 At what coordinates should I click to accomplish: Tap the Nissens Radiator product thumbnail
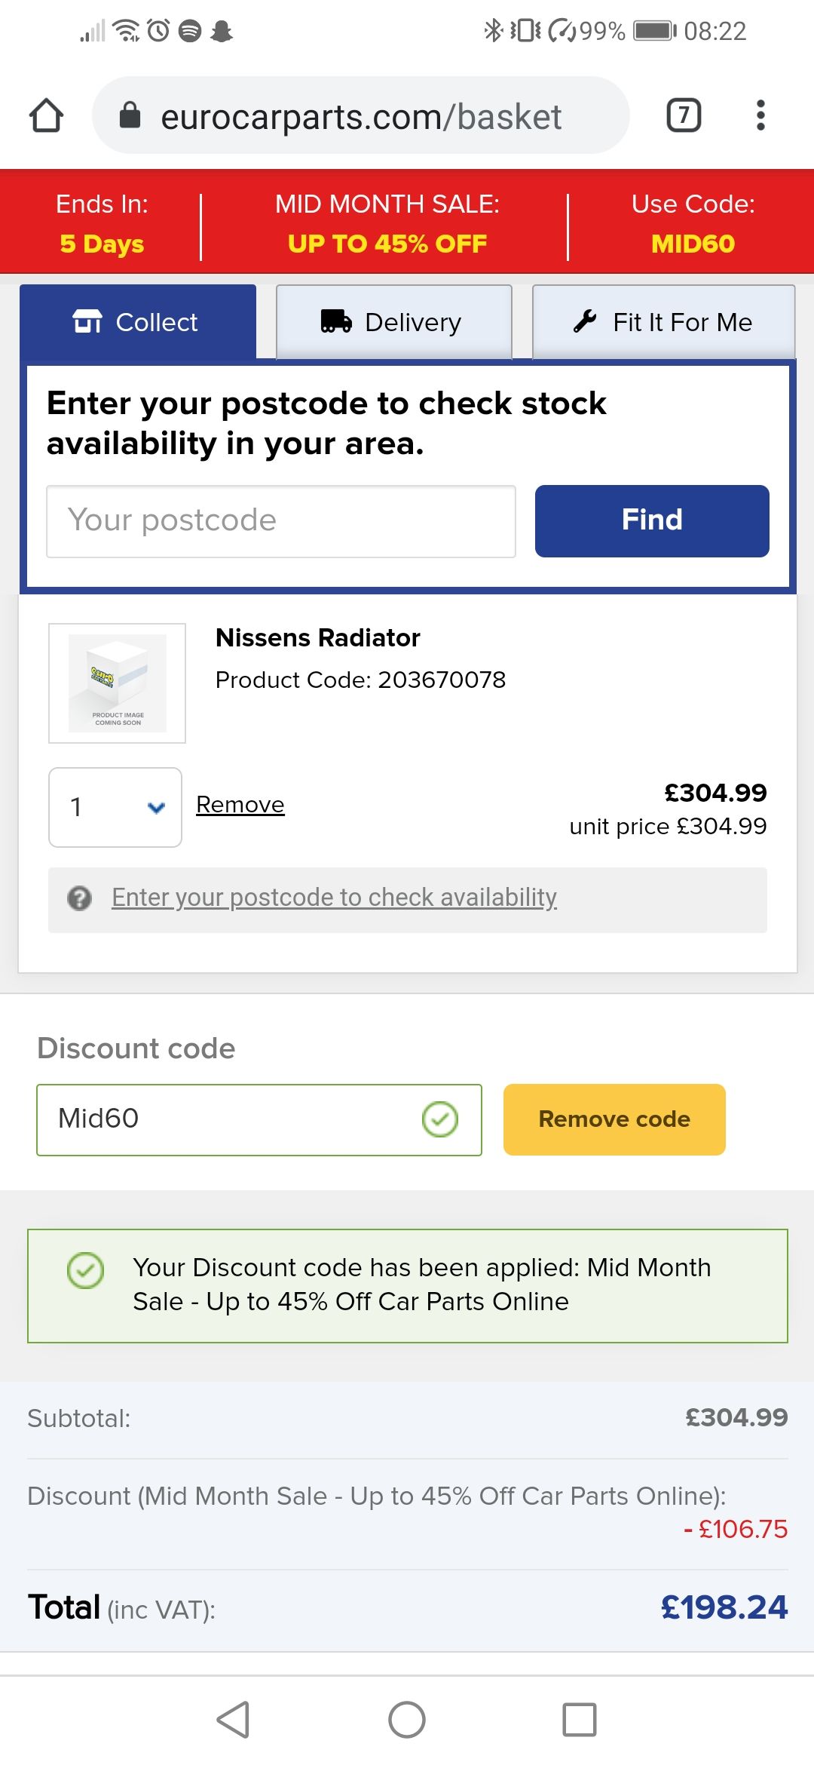tap(117, 683)
